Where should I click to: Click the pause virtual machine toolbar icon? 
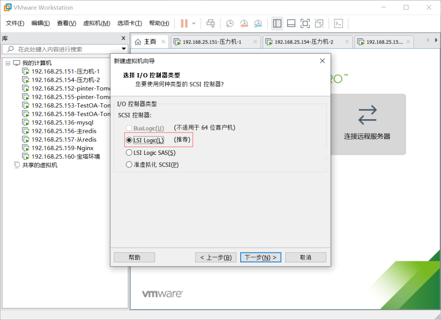pos(184,23)
